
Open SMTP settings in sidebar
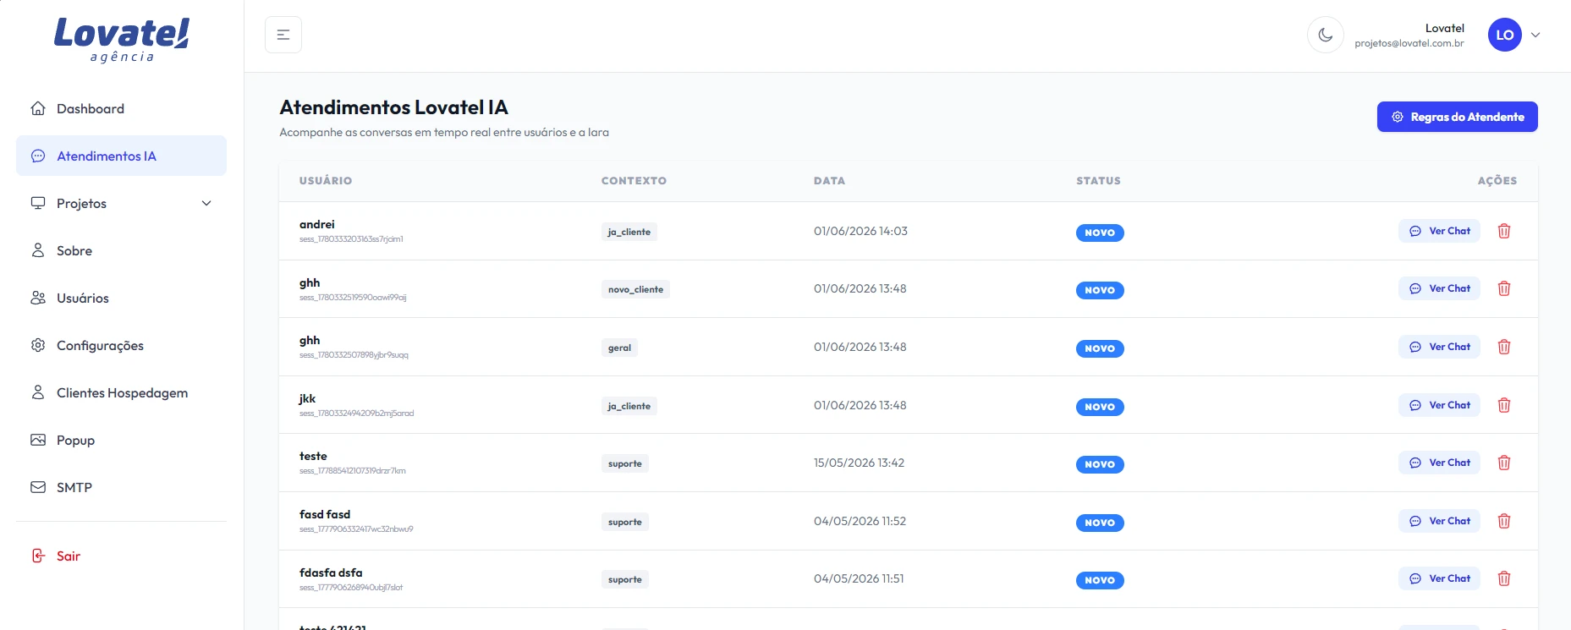coord(121,487)
